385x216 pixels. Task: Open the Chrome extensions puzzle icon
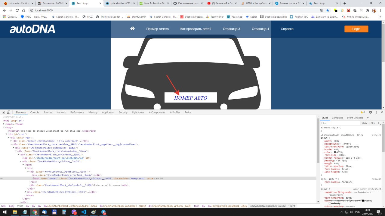tap(368, 10)
